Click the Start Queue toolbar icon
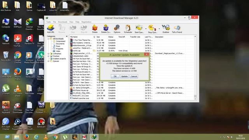 (x=139, y=29)
